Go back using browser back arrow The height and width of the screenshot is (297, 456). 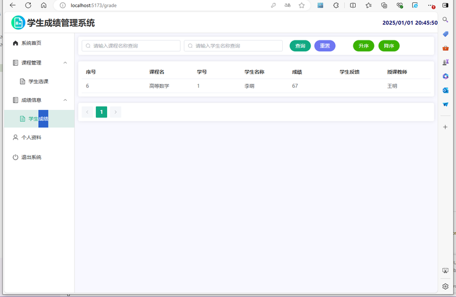tap(13, 5)
